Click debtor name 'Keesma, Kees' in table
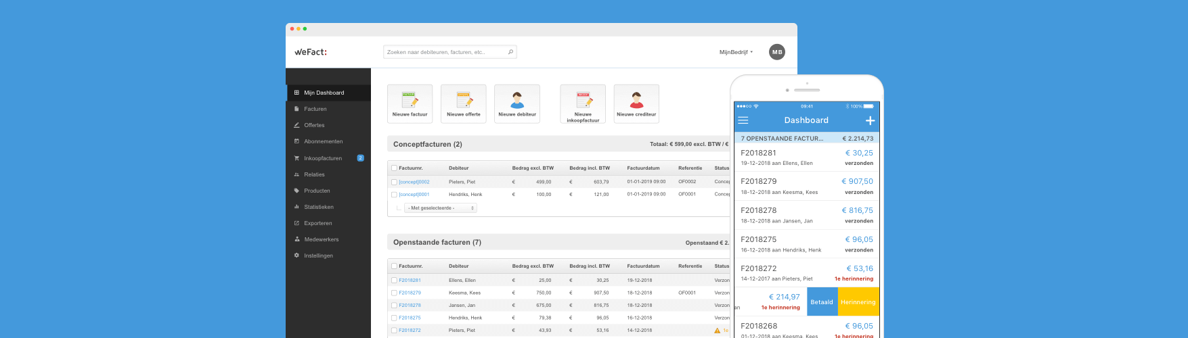Viewport: 1188px width, 338px height. (x=464, y=293)
